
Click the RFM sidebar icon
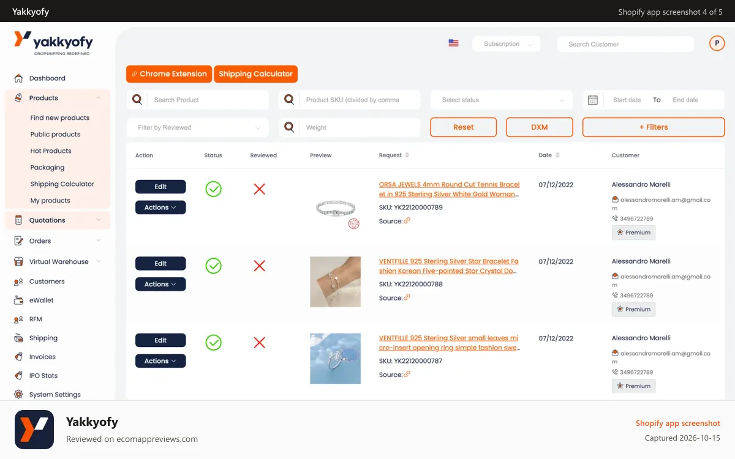tap(18, 319)
